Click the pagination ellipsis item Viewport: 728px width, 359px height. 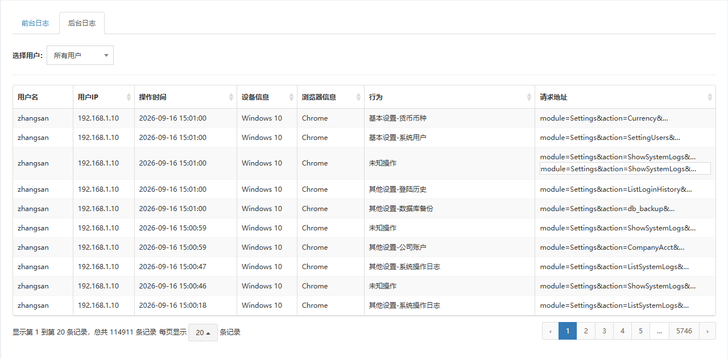point(659,331)
